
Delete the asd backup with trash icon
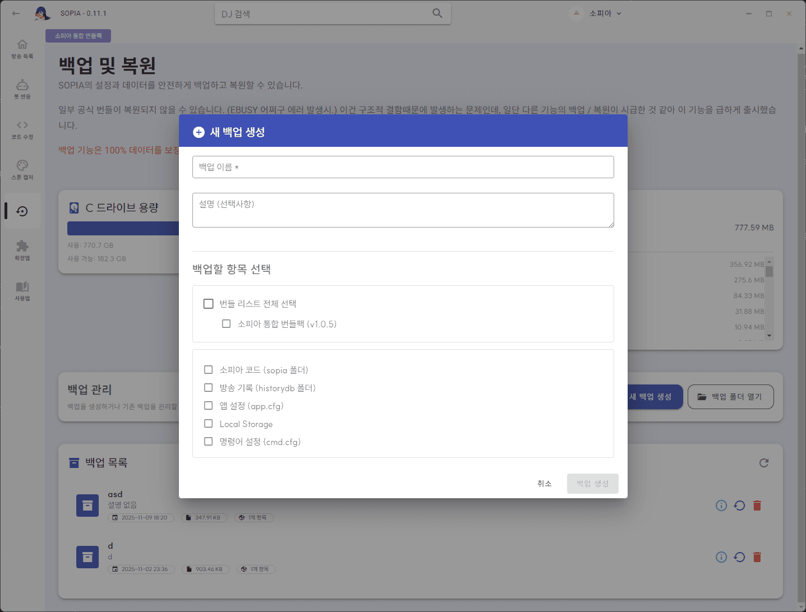(757, 506)
